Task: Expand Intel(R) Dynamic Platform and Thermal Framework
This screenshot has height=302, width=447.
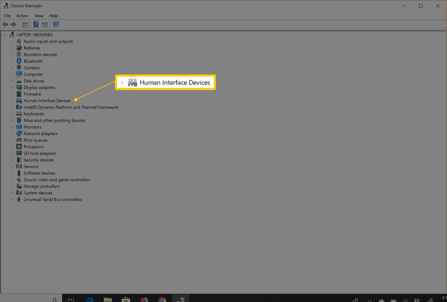Action: pyautogui.click(x=12, y=107)
